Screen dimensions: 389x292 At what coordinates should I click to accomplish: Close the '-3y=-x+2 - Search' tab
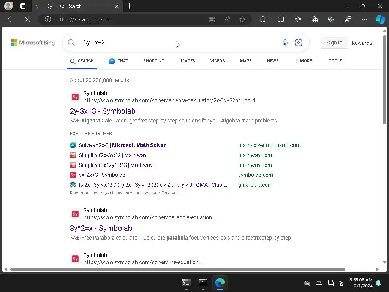[x=117, y=6]
